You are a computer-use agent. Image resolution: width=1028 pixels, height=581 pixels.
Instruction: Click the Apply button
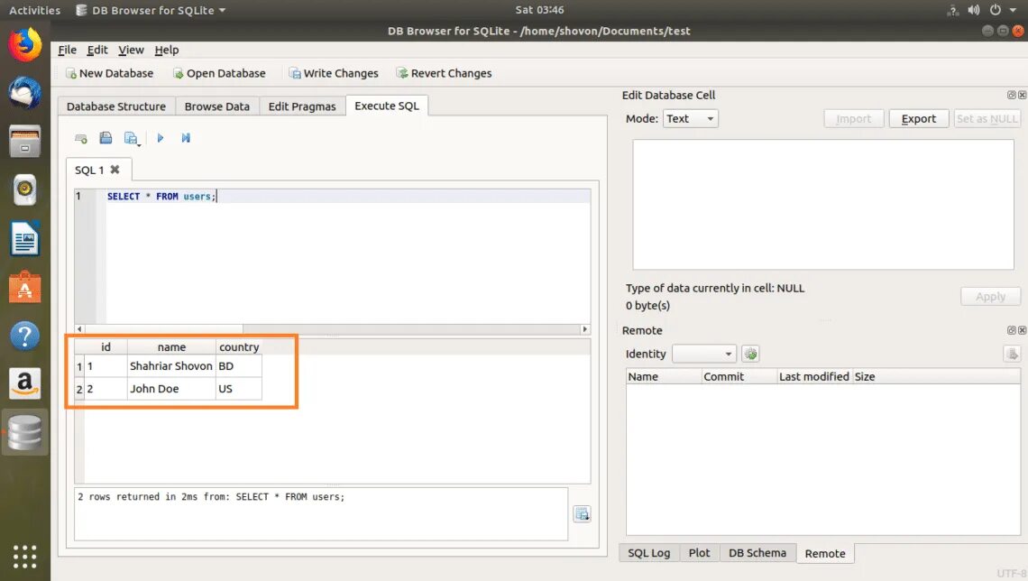(990, 297)
